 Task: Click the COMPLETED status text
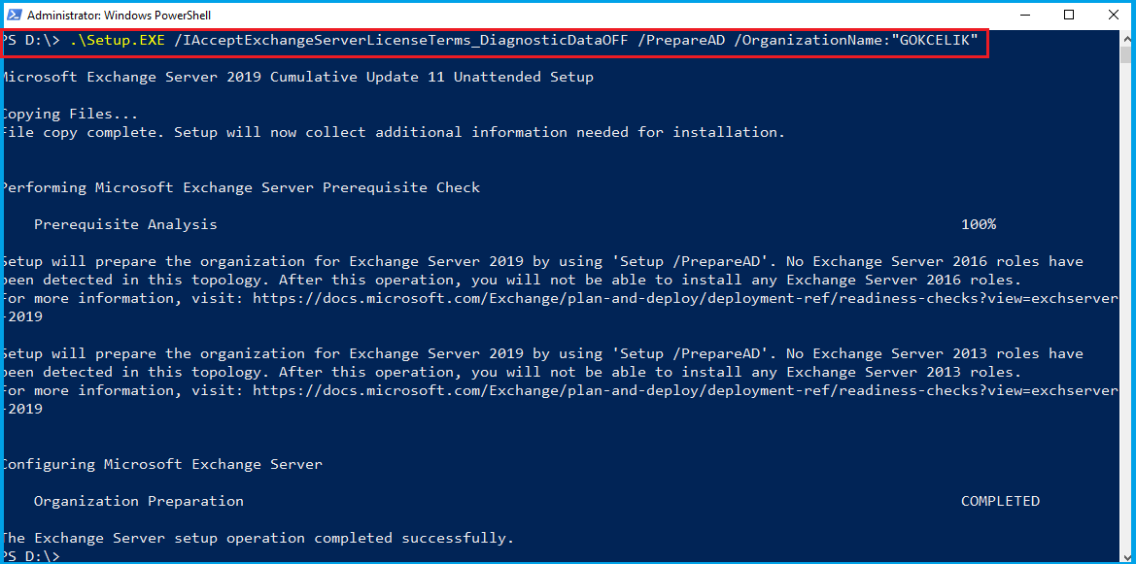point(1000,501)
